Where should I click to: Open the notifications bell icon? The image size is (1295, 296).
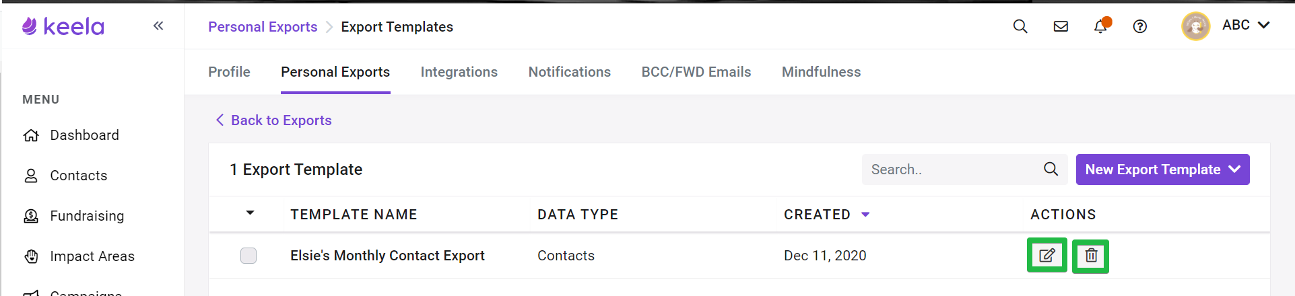pyautogui.click(x=1100, y=26)
